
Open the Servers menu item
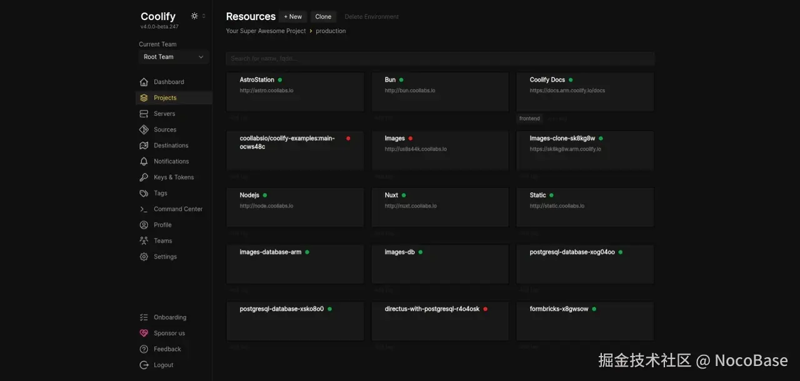tap(174, 114)
